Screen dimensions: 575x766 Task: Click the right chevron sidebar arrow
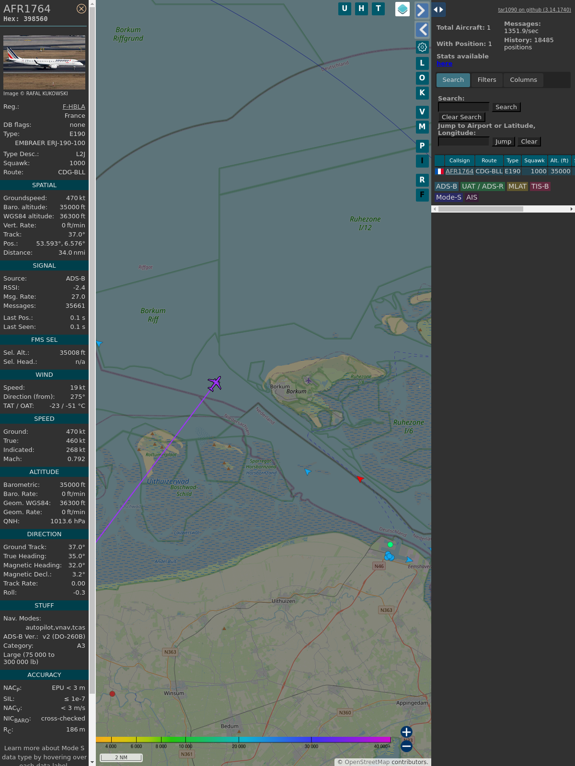422,10
